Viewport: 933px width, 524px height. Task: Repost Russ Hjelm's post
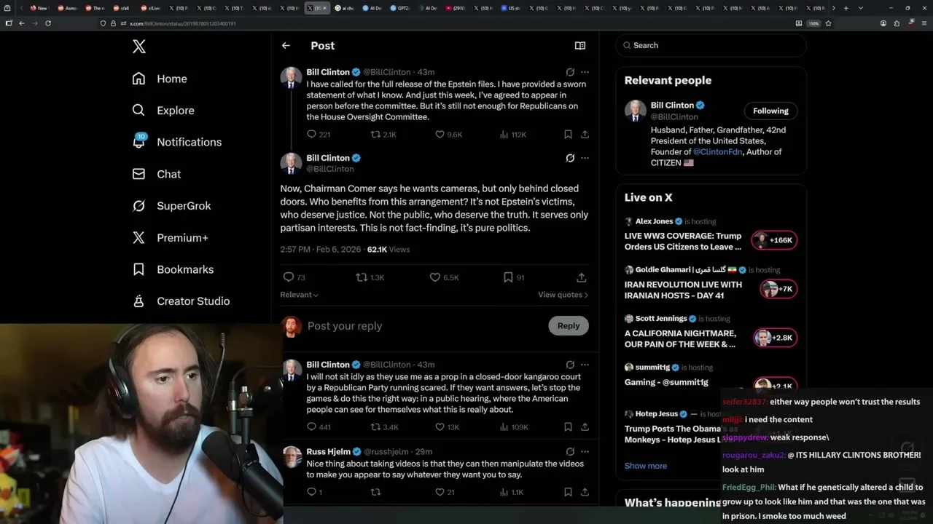tap(375, 492)
